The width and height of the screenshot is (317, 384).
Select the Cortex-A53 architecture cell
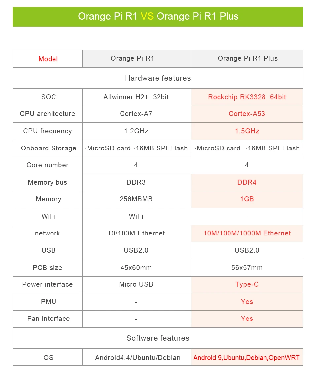(247, 114)
